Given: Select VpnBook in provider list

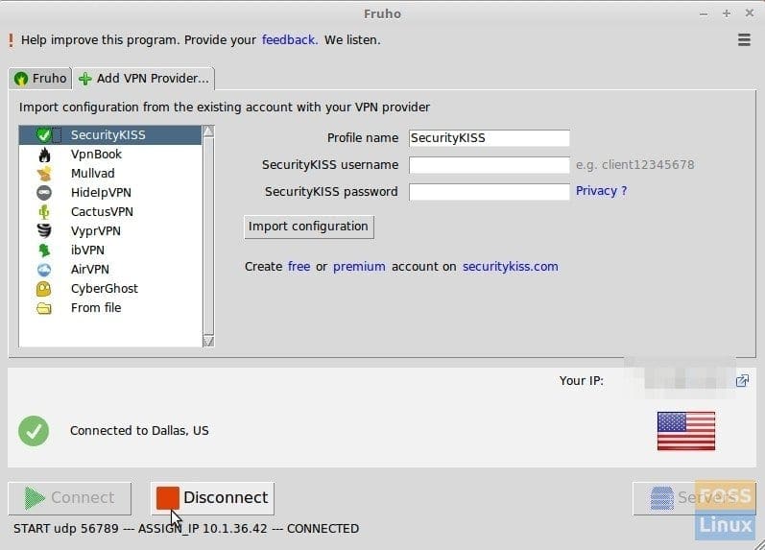Looking at the screenshot, I should (110, 155).
